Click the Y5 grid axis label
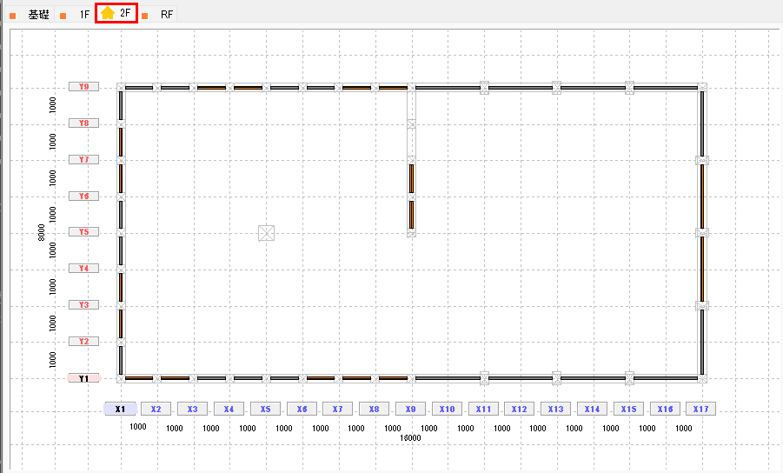783x473 pixels. pyautogui.click(x=84, y=232)
